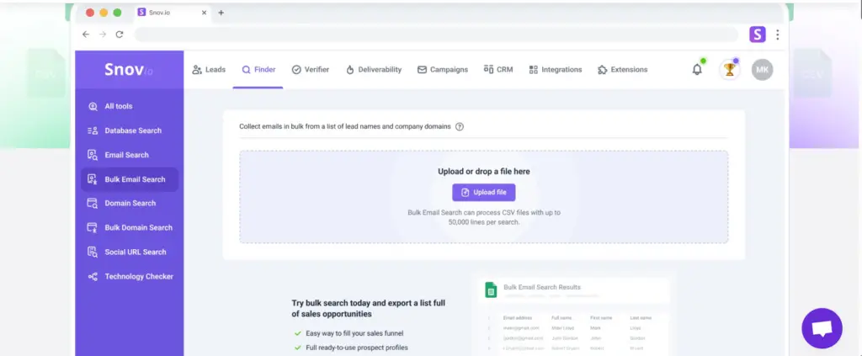Click the help question mark icon
This screenshot has width=862, height=356.
[x=460, y=126]
